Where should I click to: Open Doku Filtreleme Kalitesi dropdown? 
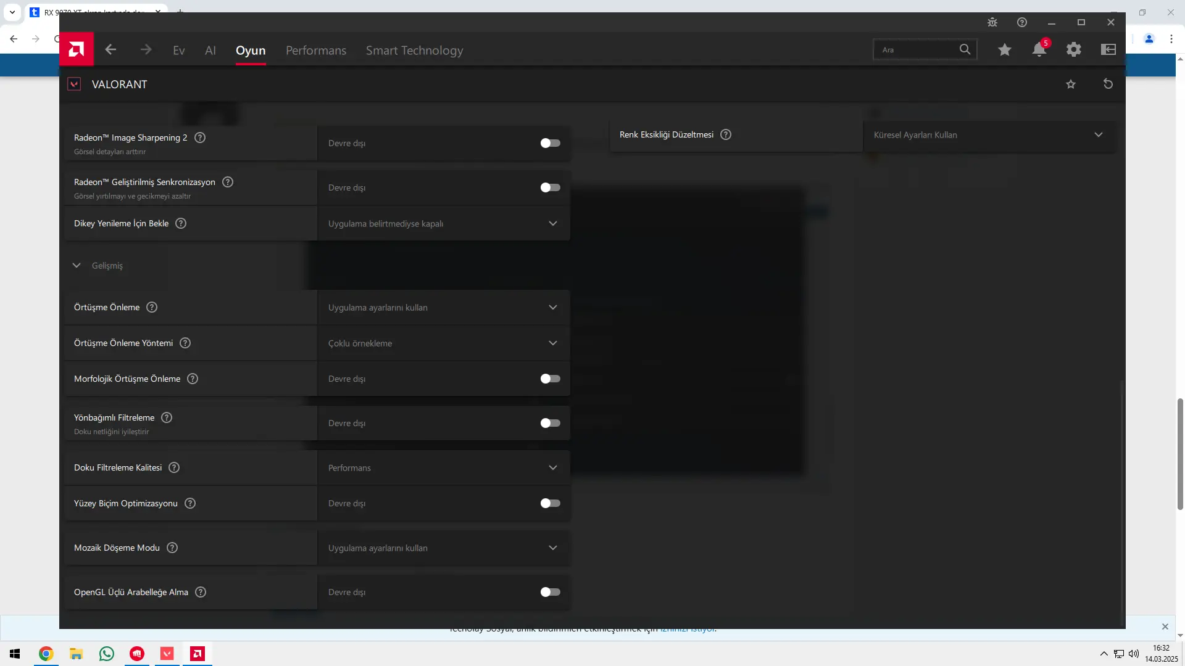[x=443, y=467]
